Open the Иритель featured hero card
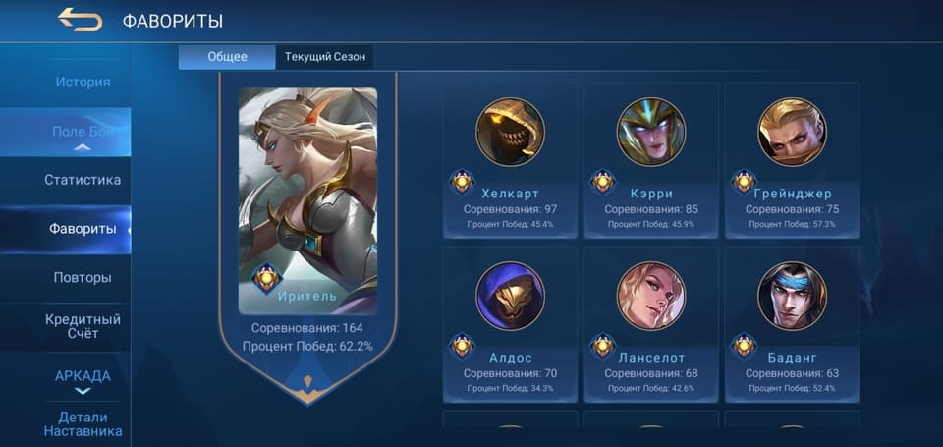Image resolution: width=943 pixels, height=447 pixels. click(307, 201)
